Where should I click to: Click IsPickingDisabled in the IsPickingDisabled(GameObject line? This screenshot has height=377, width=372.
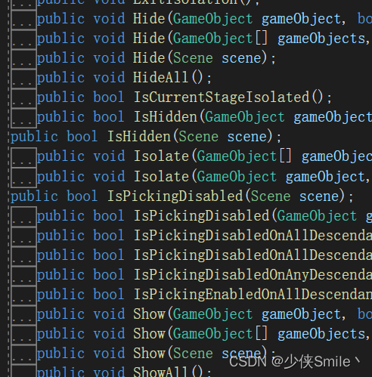click(x=201, y=216)
